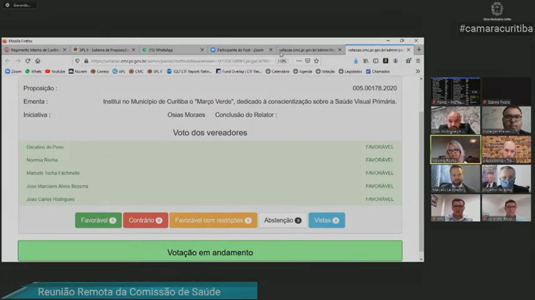This screenshot has height=300, width=535.
Task: Click the 110% zoom level indicator
Action: [x=282, y=61]
